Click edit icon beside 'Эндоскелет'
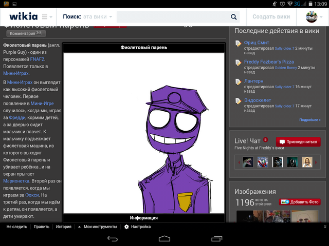The height and width of the screenshot is (246, 329). coord(238,101)
